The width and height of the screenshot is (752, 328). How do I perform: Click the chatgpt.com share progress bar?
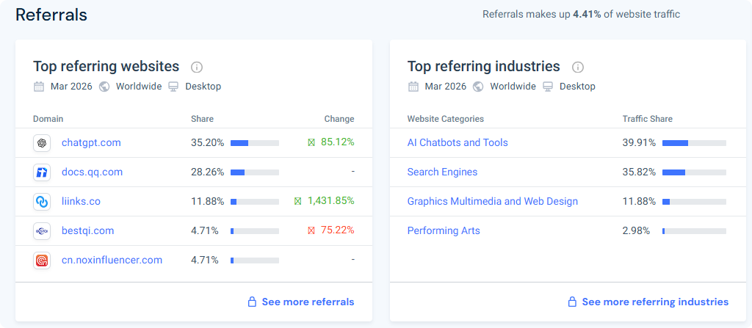(x=254, y=143)
